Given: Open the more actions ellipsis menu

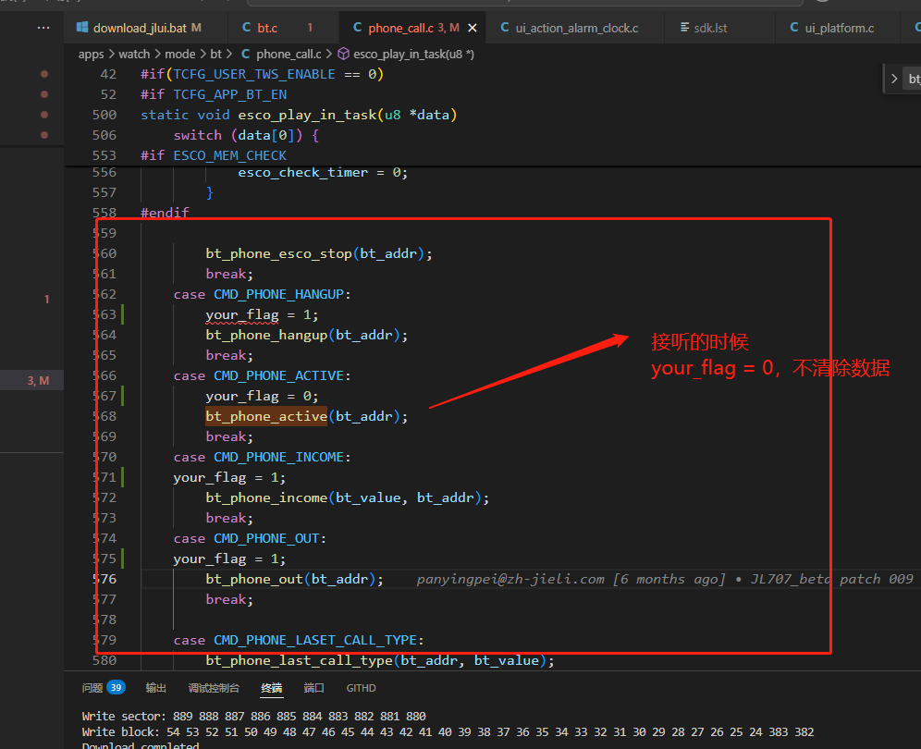Looking at the screenshot, I should (43, 28).
